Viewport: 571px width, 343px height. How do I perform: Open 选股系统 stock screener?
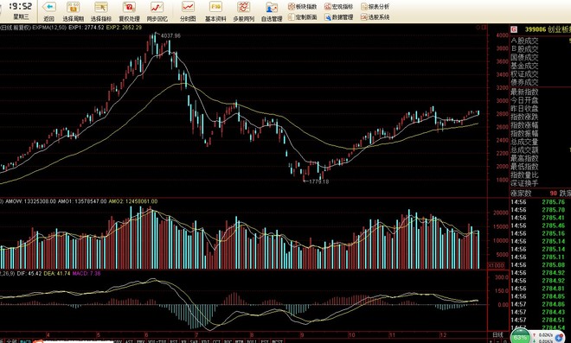tap(375, 17)
